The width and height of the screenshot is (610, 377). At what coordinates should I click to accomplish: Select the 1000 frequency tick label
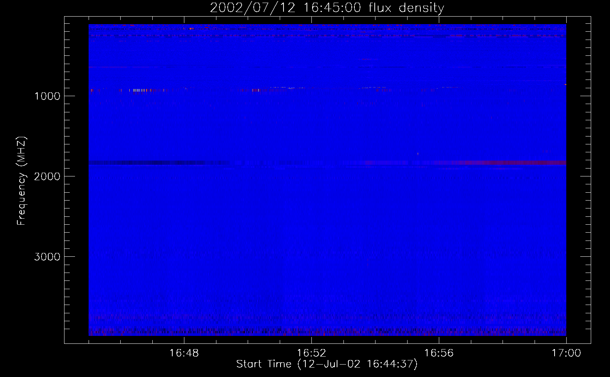pos(47,96)
